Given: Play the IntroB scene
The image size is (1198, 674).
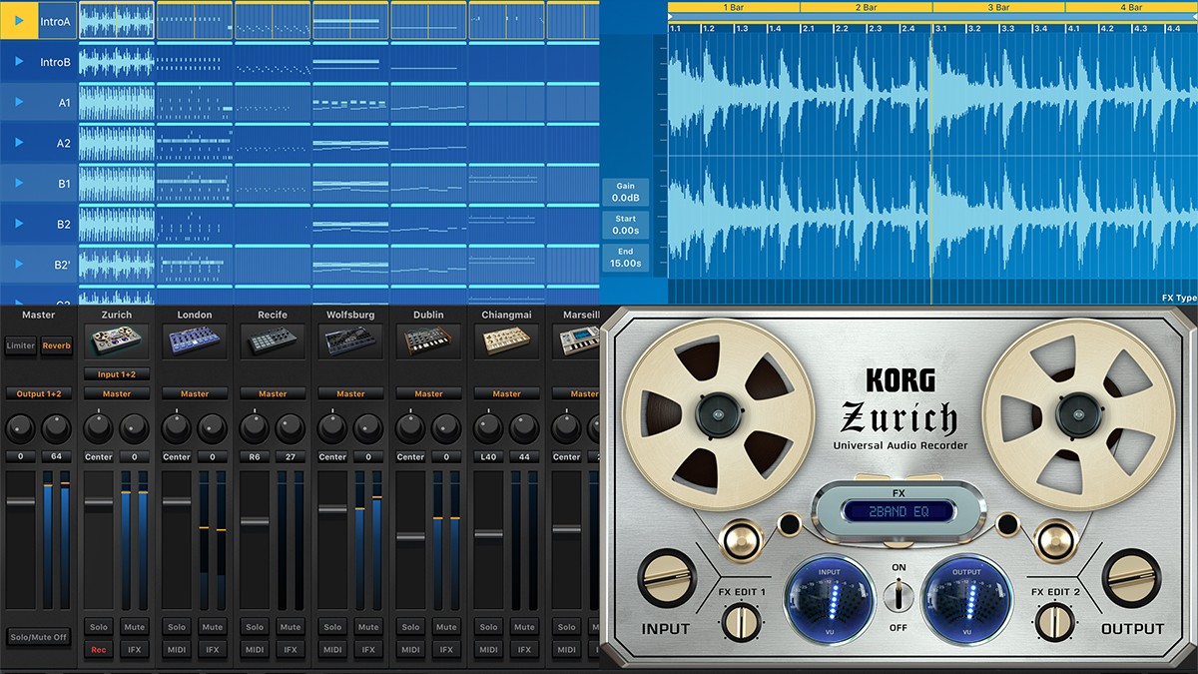Looking at the screenshot, I should pyautogui.click(x=19, y=62).
